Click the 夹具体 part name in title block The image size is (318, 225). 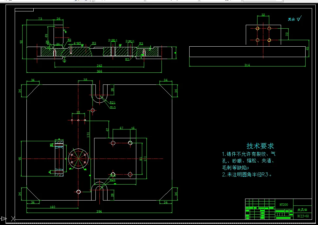303,210
